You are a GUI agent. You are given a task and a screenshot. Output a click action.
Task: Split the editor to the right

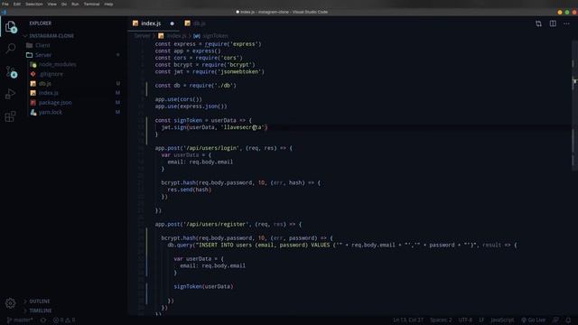553,23
